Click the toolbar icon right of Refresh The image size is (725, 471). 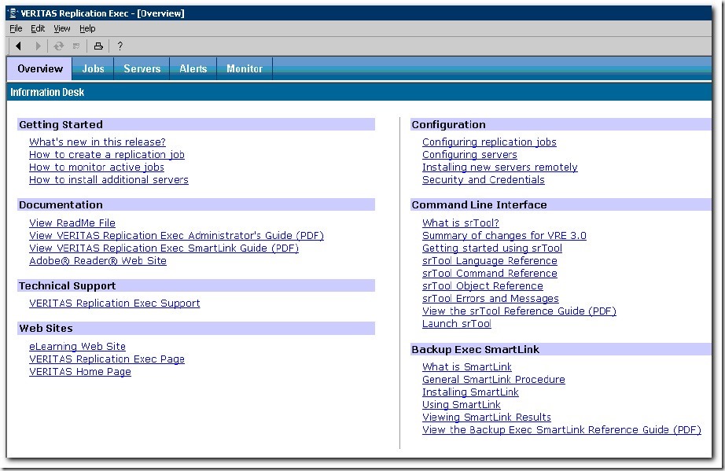(x=76, y=46)
